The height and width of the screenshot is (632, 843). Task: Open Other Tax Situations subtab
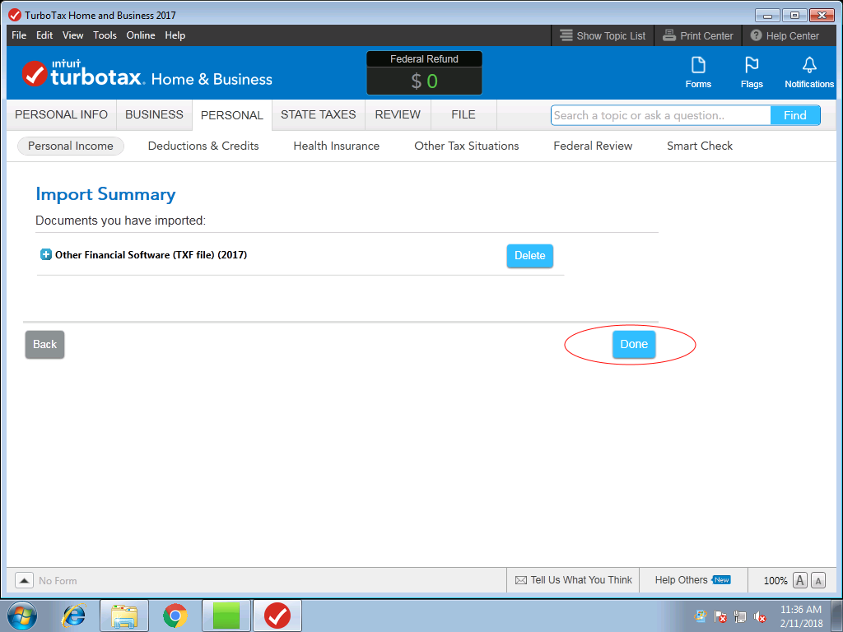tap(466, 146)
